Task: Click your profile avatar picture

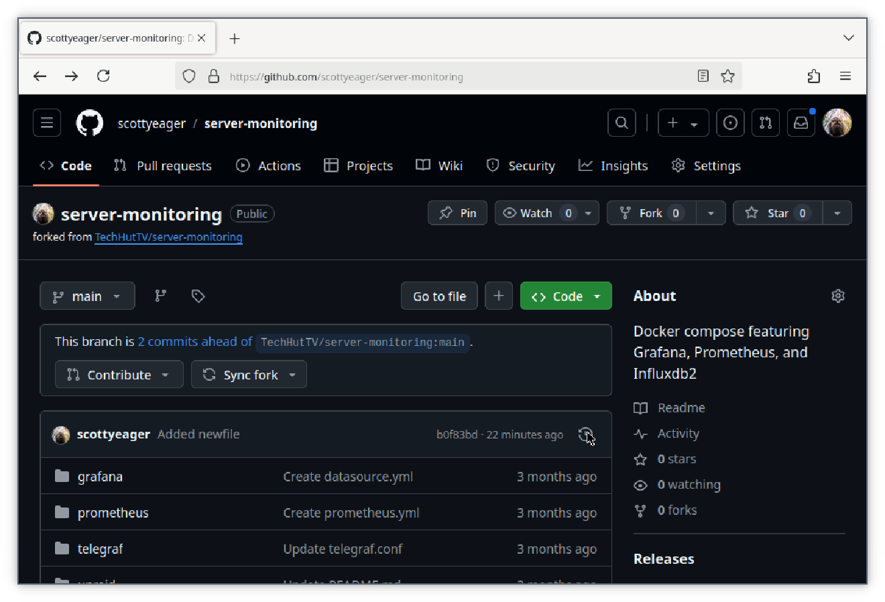Action: (x=837, y=123)
